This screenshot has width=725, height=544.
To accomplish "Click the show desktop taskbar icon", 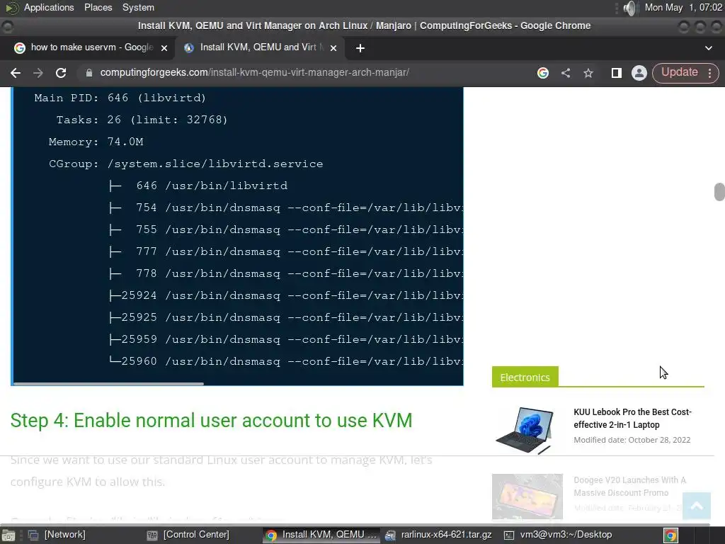I will pos(8,535).
